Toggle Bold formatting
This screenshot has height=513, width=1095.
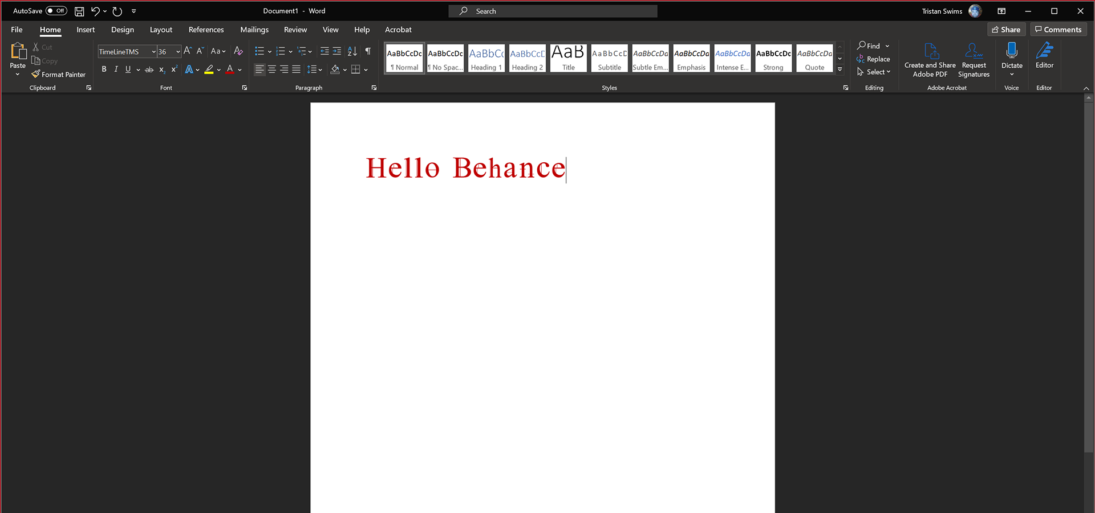[104, 69]
